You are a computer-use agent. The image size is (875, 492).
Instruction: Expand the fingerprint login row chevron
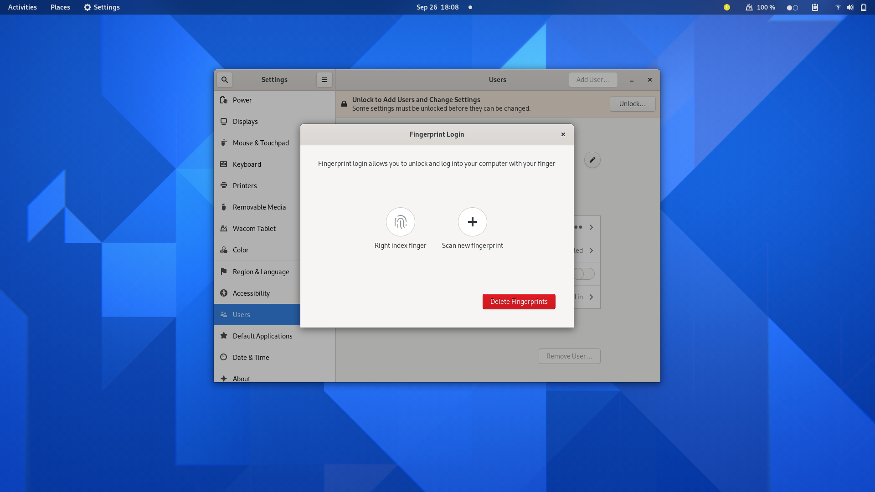coord(591,251)
